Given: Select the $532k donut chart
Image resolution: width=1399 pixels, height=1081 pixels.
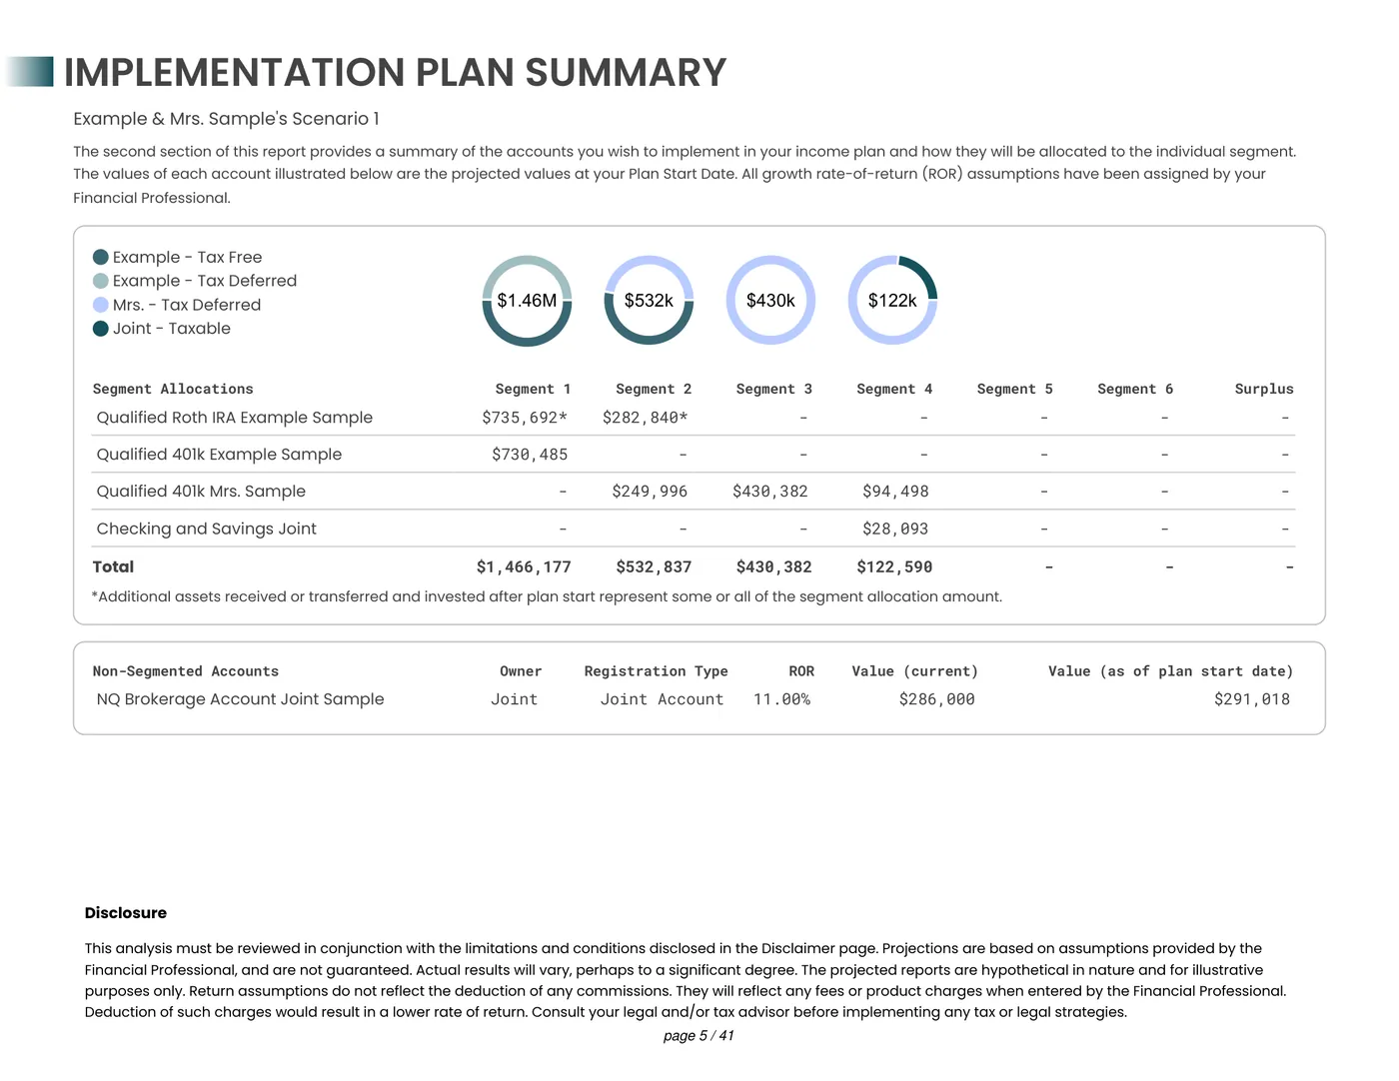Looking at the screenshot, I should [649, 301].
